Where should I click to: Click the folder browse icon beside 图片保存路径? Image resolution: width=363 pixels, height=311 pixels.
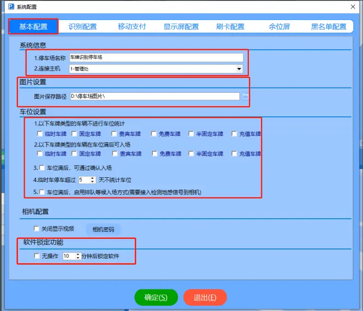click(245, 96)
